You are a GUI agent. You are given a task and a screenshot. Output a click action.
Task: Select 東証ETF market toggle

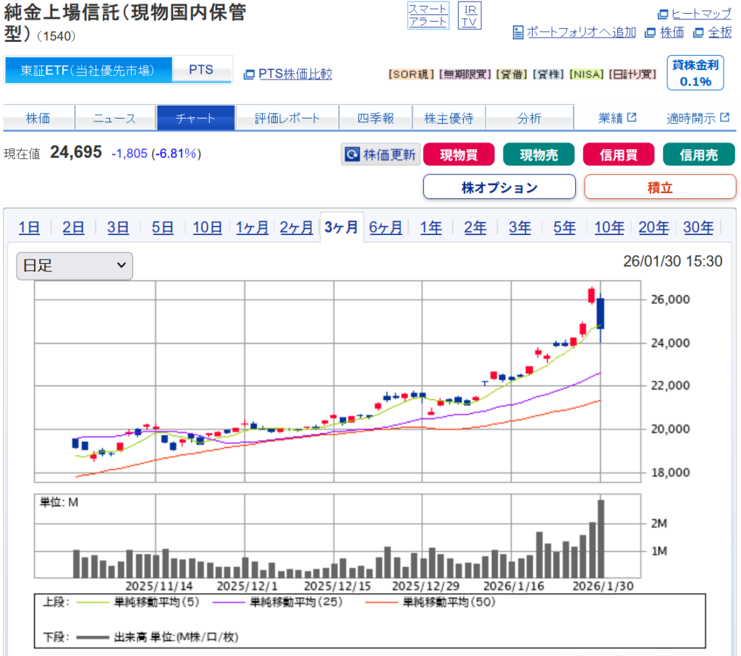pos(88,70)
